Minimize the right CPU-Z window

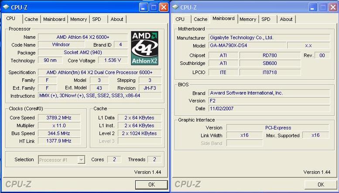pyautogui.click(x=313, y=7)
